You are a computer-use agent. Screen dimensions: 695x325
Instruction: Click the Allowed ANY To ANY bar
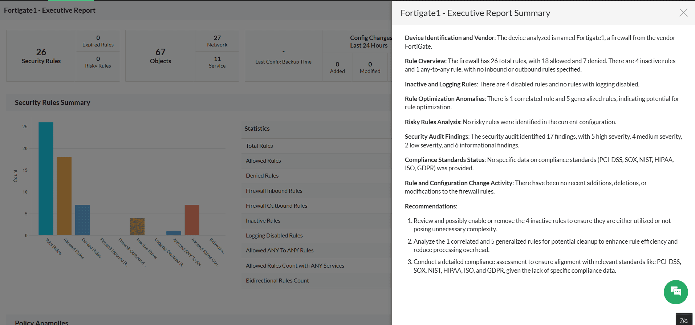[174, 233]
